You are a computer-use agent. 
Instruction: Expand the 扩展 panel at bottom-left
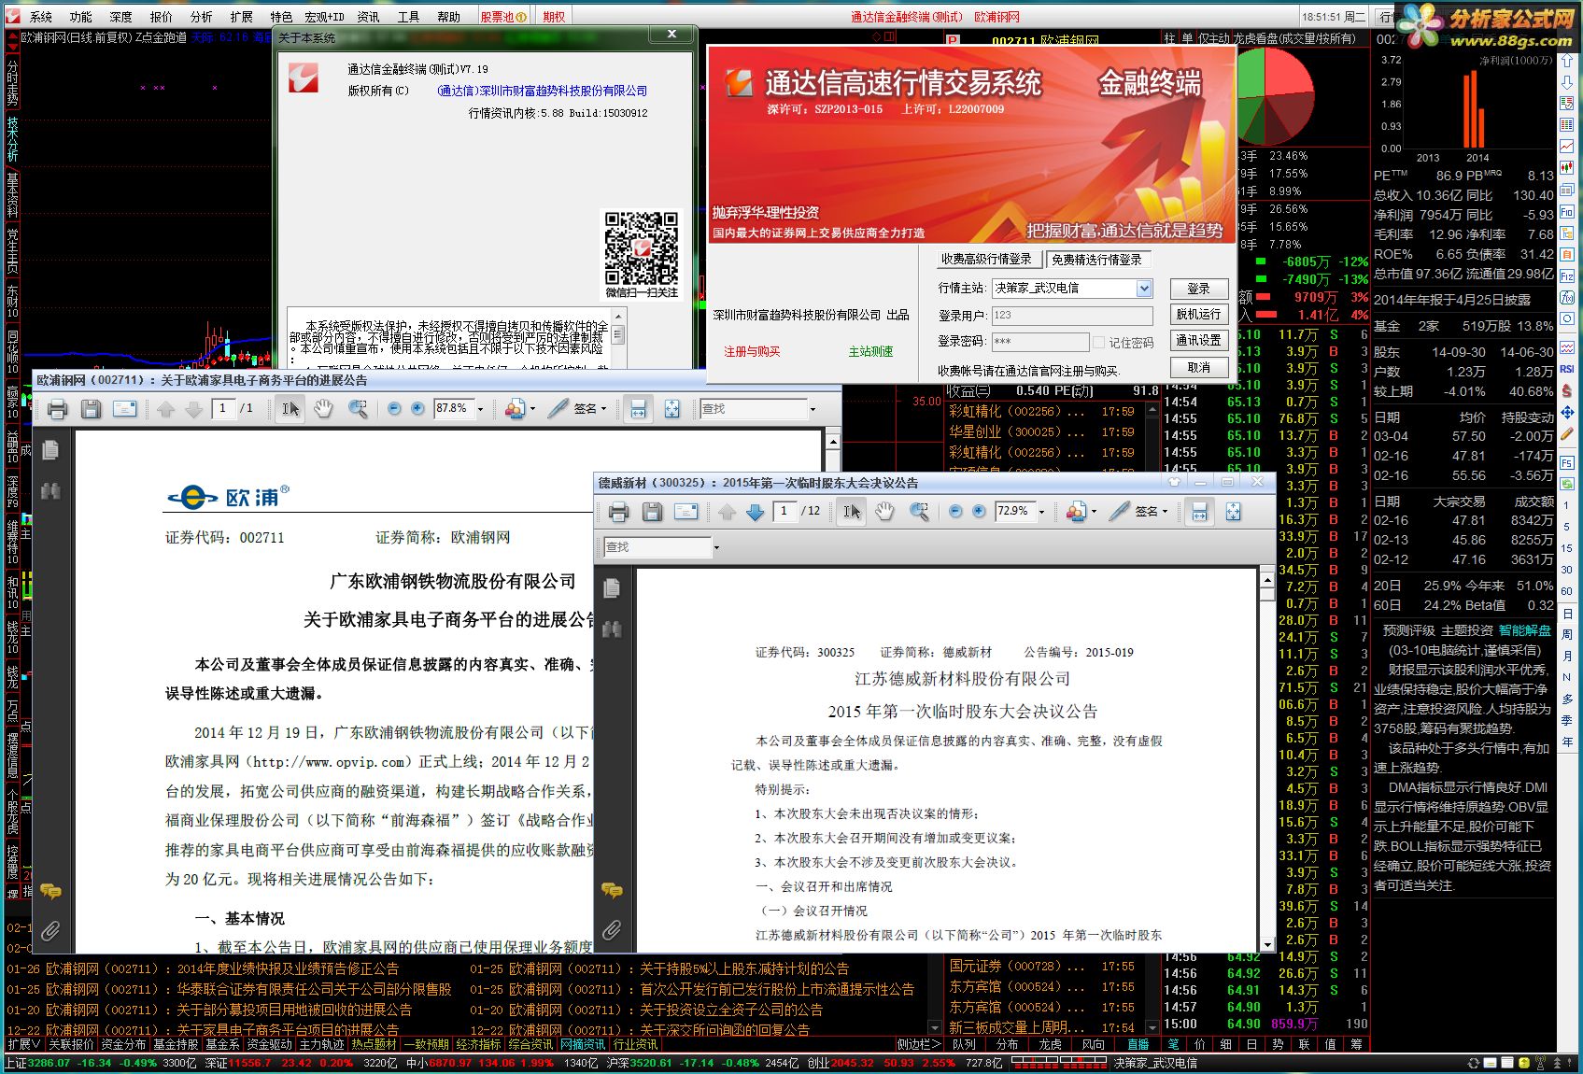pos(23,1044)
